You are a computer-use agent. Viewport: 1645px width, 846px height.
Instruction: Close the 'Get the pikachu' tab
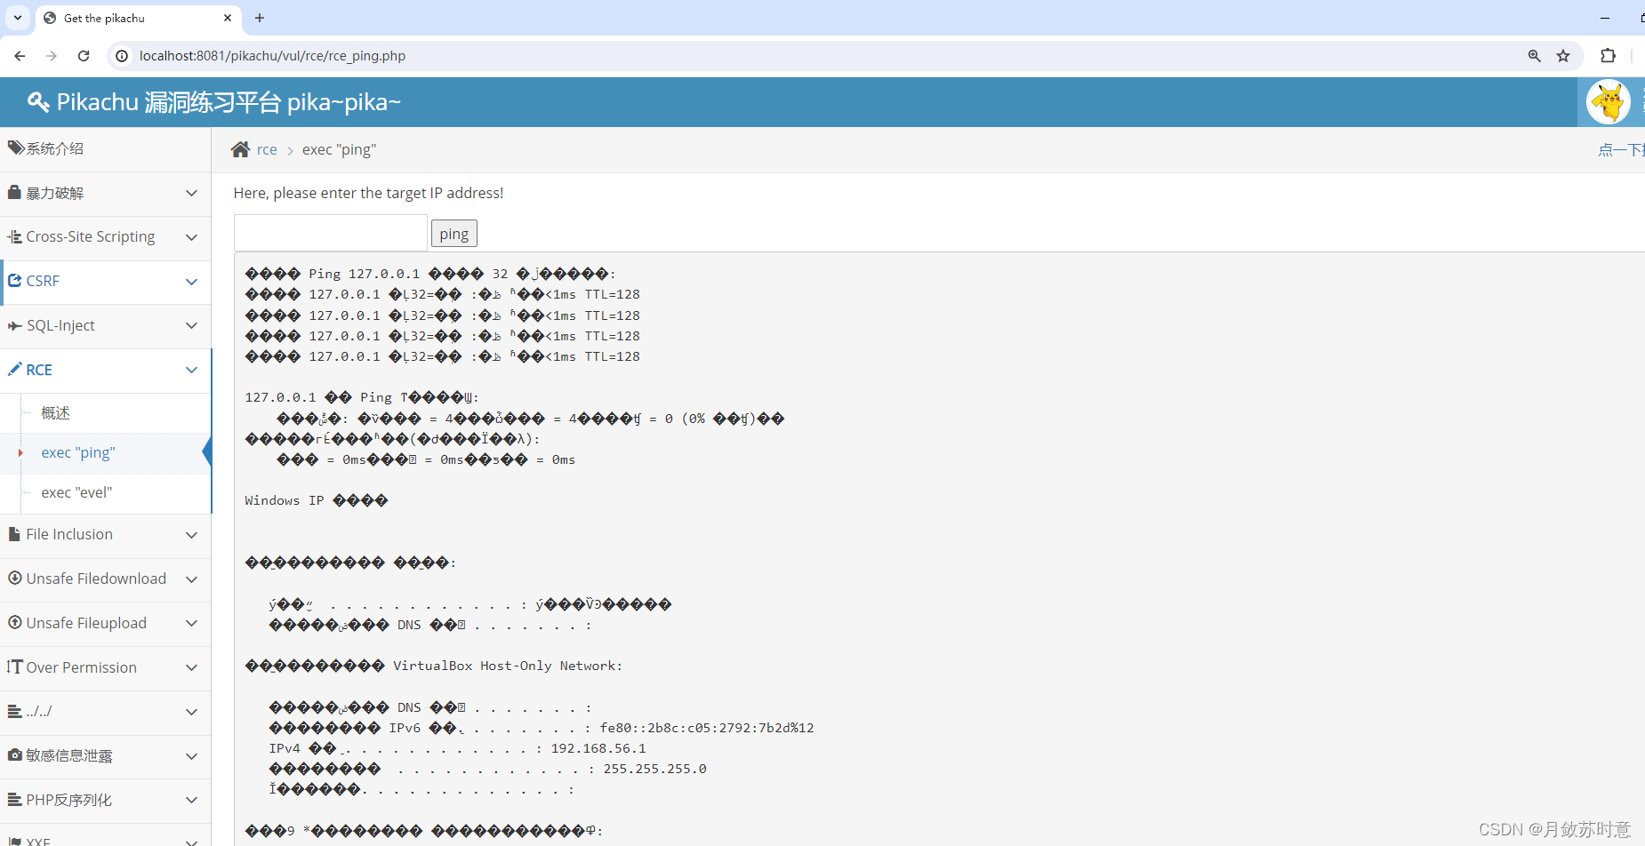click(x=228, y=18)
